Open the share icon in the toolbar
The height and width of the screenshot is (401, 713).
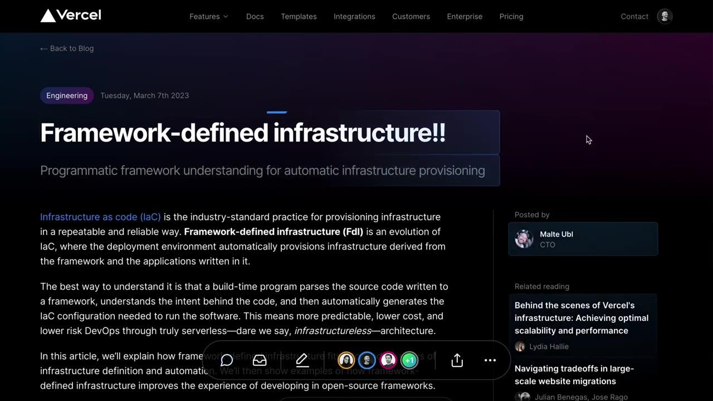pyautogui.click(x=457, y=360)
